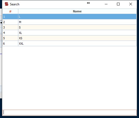Maximize the Search window
Image resolution: width=139 pixels, height=118 pixels.
click(118, 4)
